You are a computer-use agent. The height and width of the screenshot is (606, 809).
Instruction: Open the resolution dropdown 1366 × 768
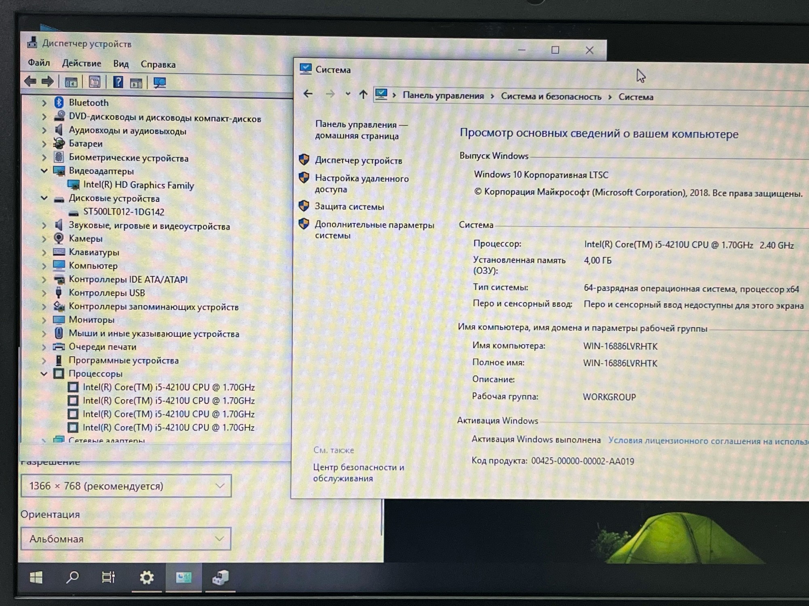tap(126, 486)
